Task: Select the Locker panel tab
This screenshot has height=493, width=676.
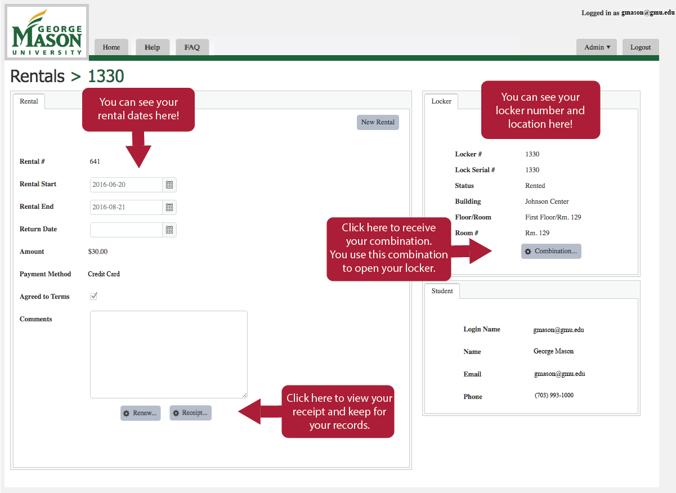Action: (x=441, y=101)
